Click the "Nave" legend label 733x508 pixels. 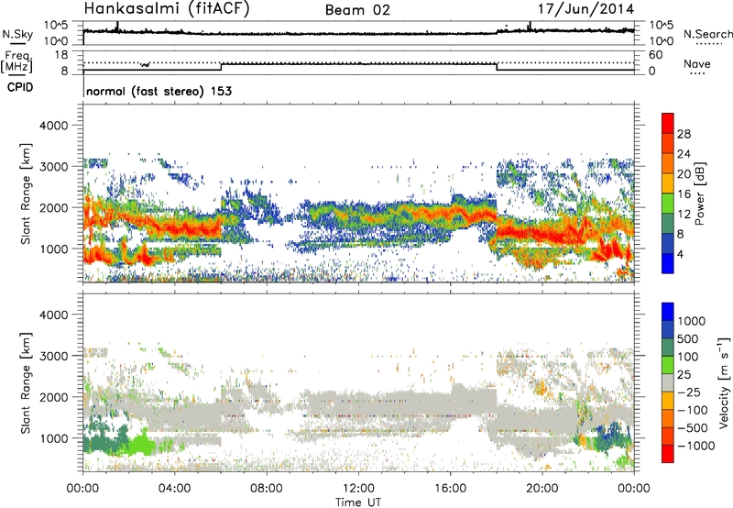pyautogui.click(x=697, y=63)
